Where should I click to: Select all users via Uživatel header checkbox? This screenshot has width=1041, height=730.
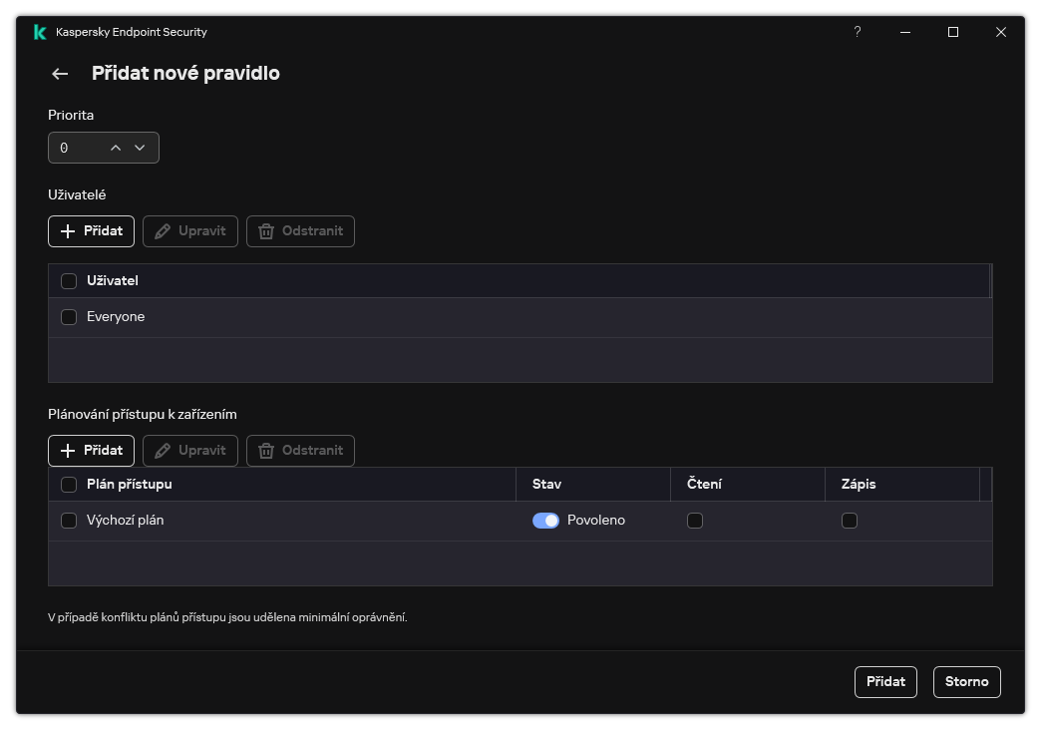(69, 281)
